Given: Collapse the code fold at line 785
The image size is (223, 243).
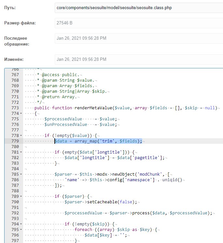Looking at the screenshot, I should pyautogui.click(x=21, y=174).
